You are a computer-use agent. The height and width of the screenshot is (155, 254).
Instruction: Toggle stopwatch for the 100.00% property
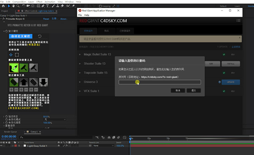click(6, 122)
